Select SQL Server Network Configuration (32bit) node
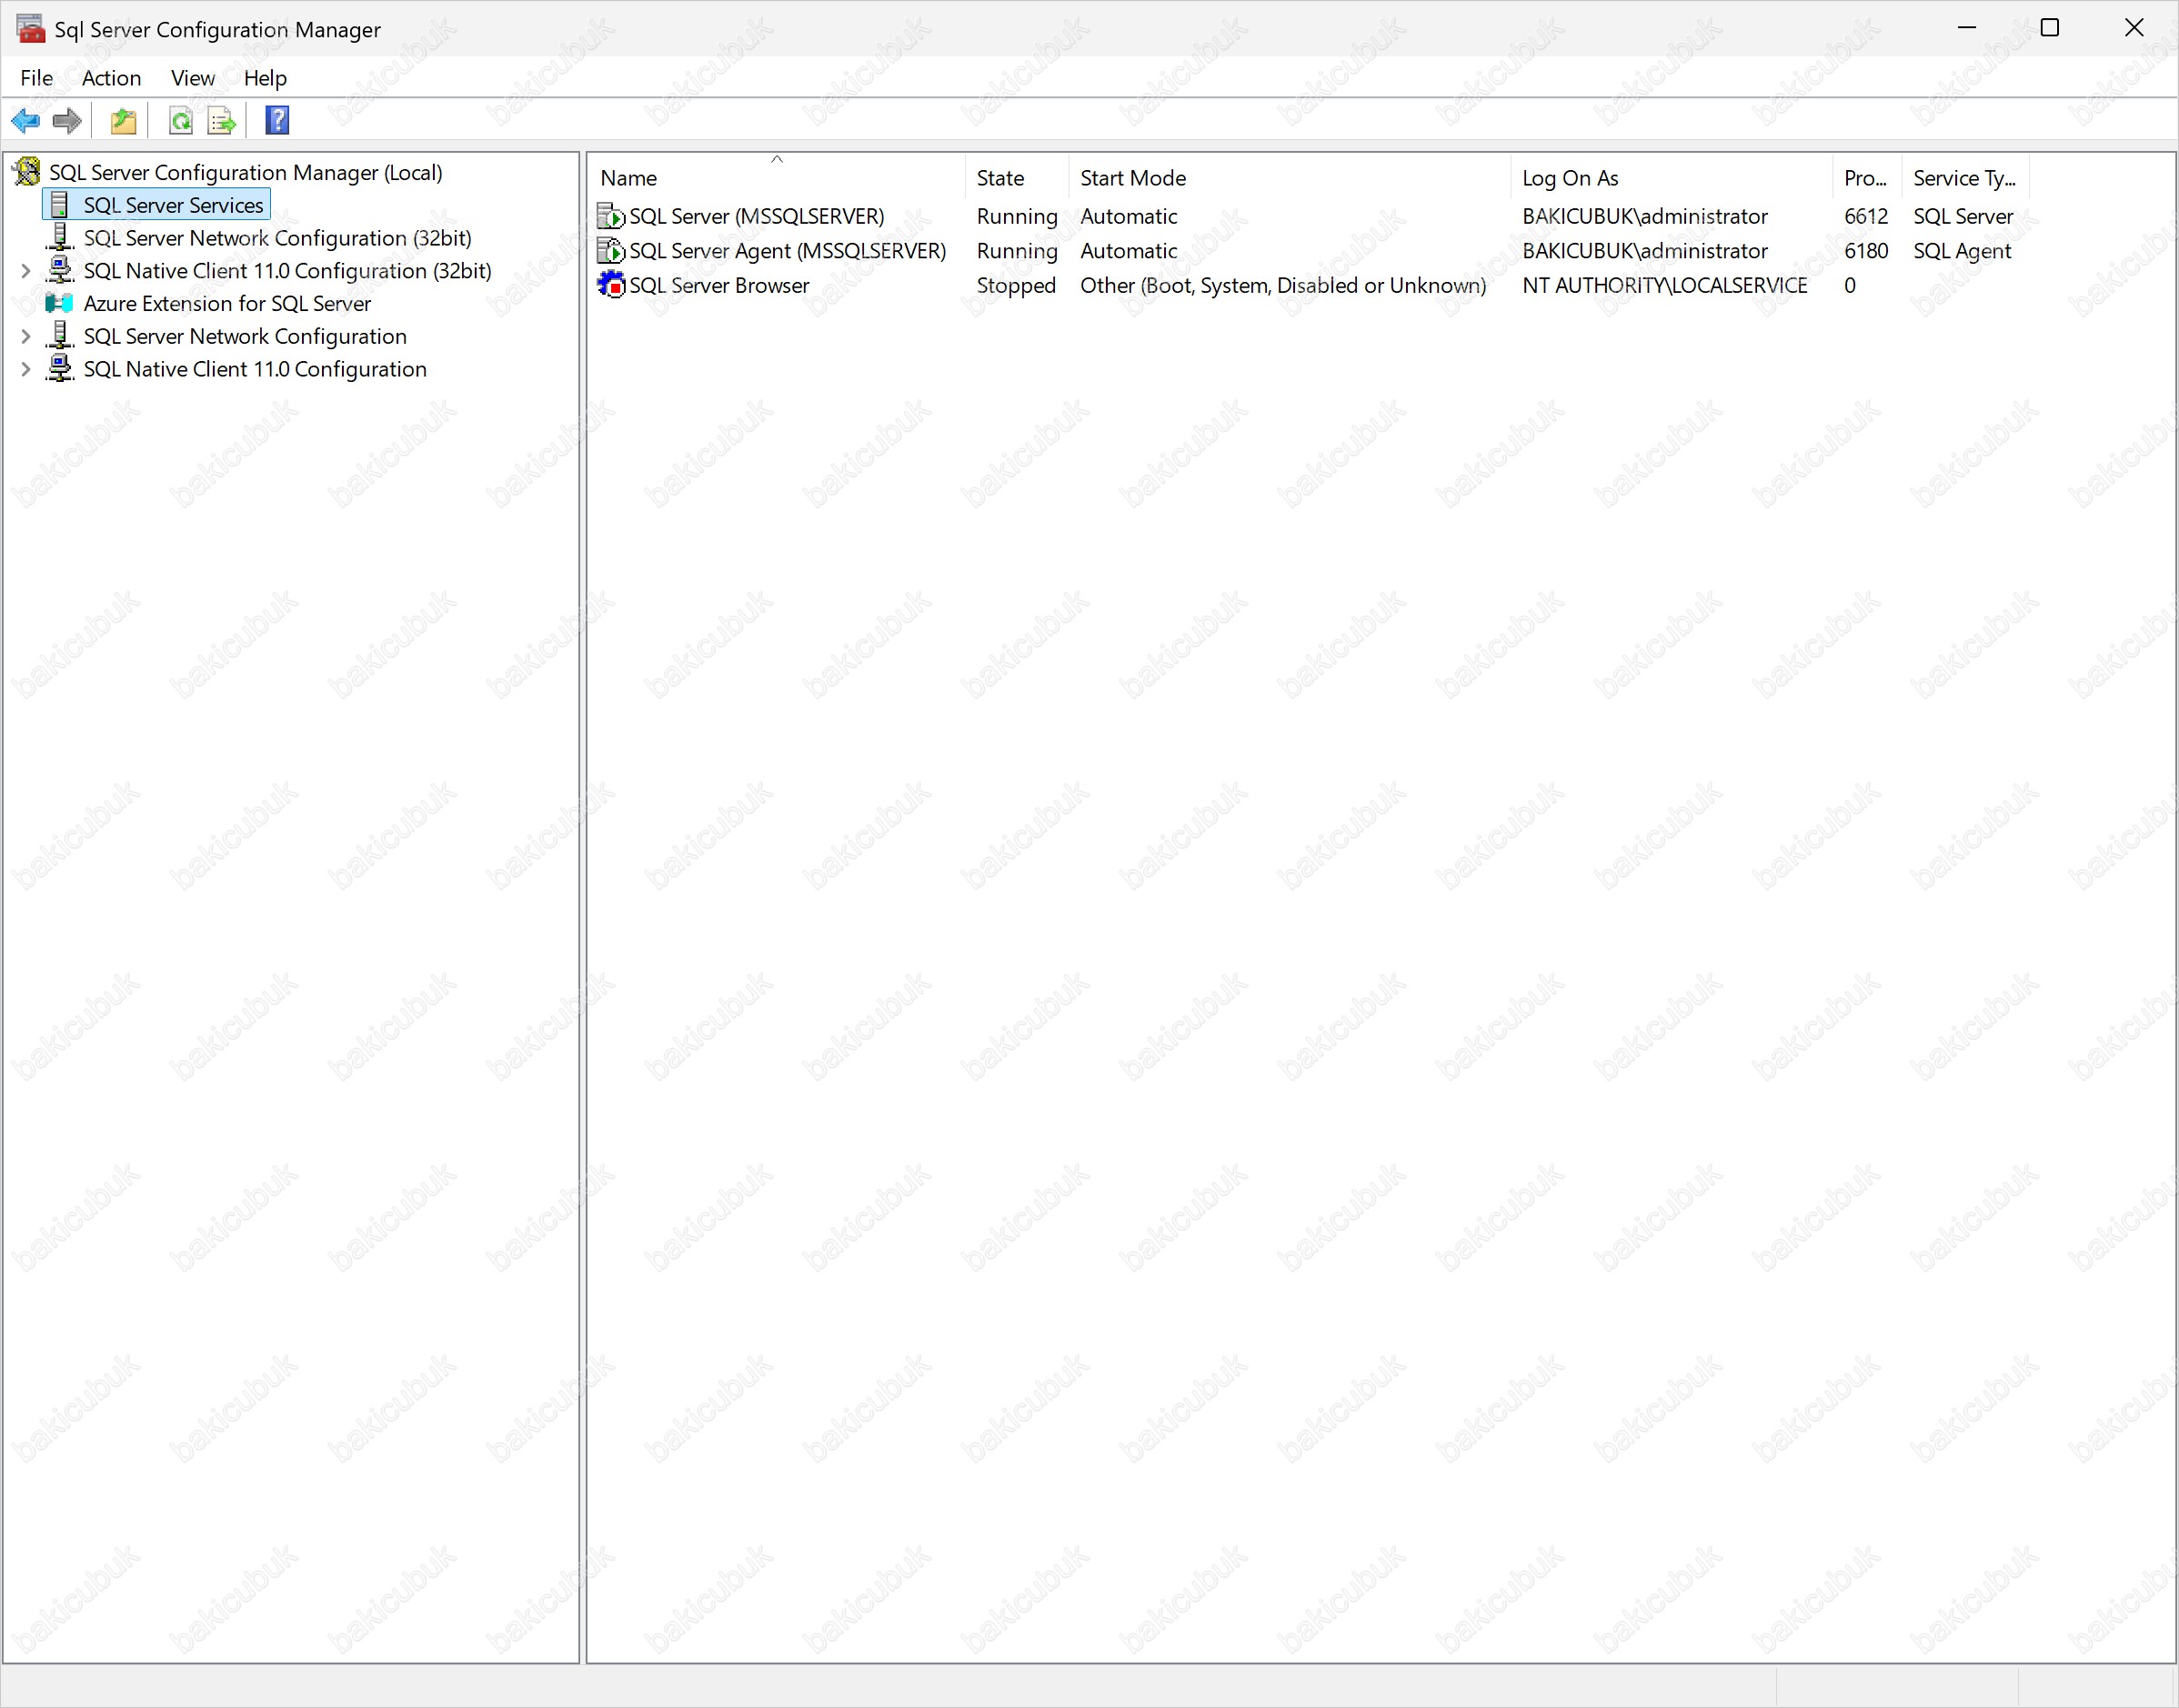 [277, 238]
